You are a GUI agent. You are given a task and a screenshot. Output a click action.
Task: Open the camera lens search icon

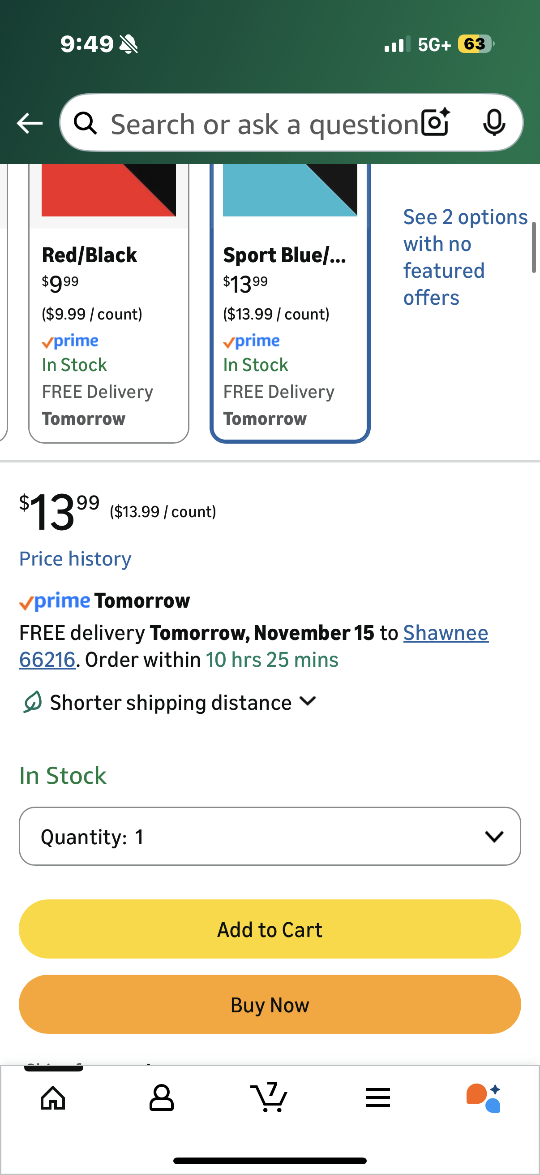click(x=435, y=122)
